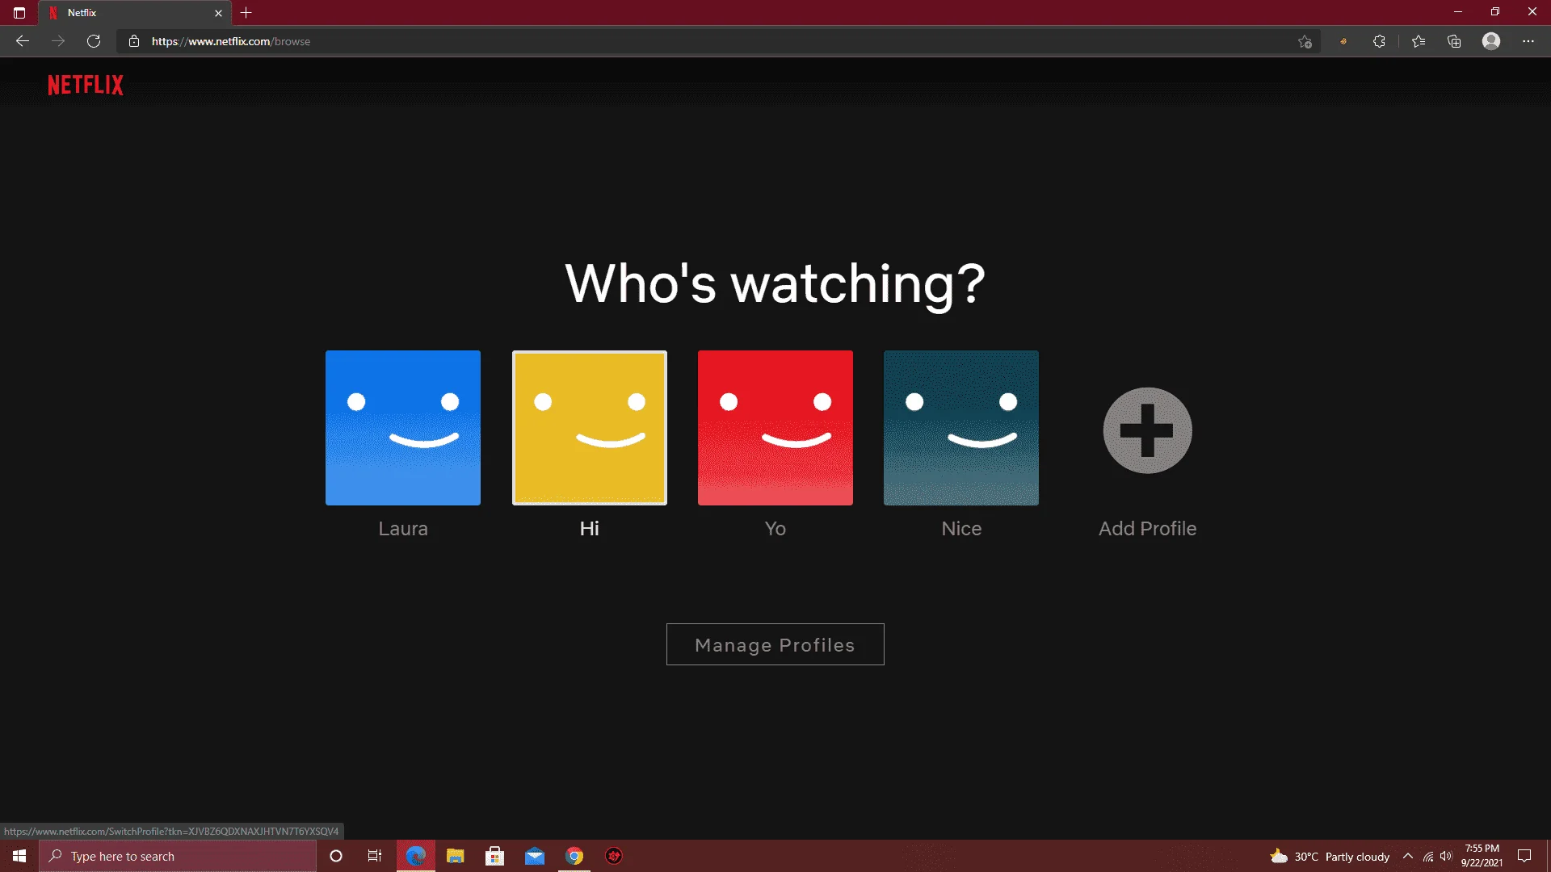Open a new browser tab
The width and height of the screenshot is (1551, 872).
pyautogui.click(x=246, y=13)
